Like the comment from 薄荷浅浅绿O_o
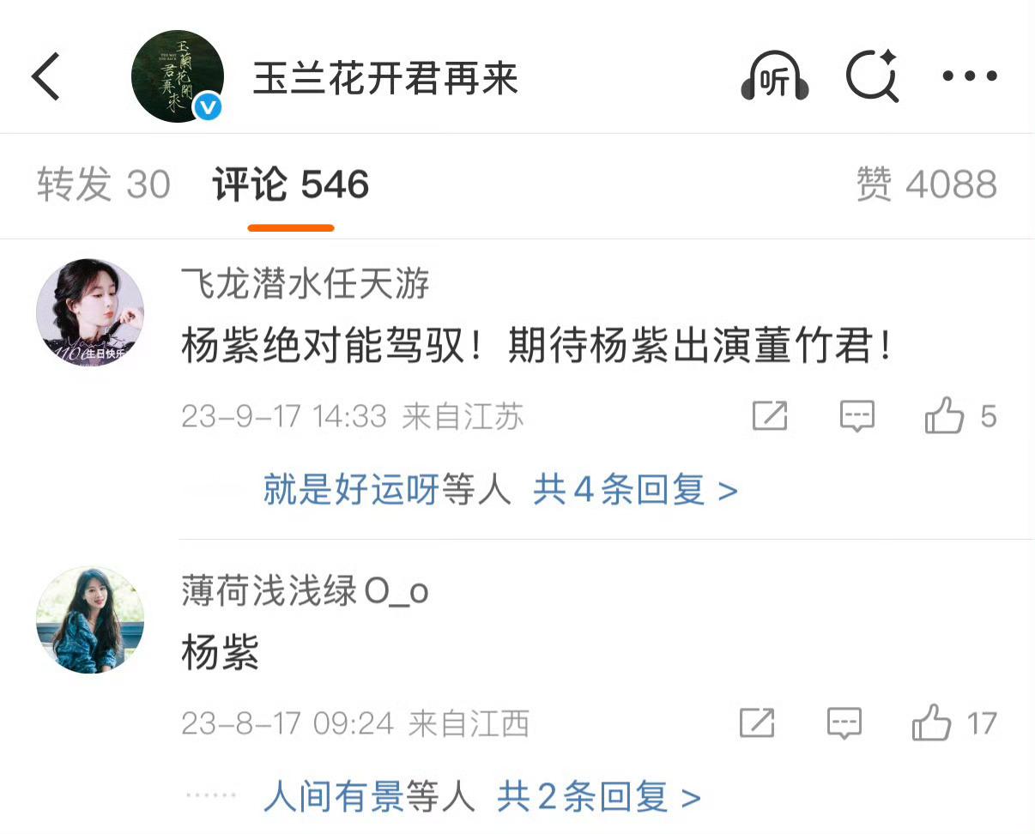Viewport: 1035px width, 834px height. [954, 723]
